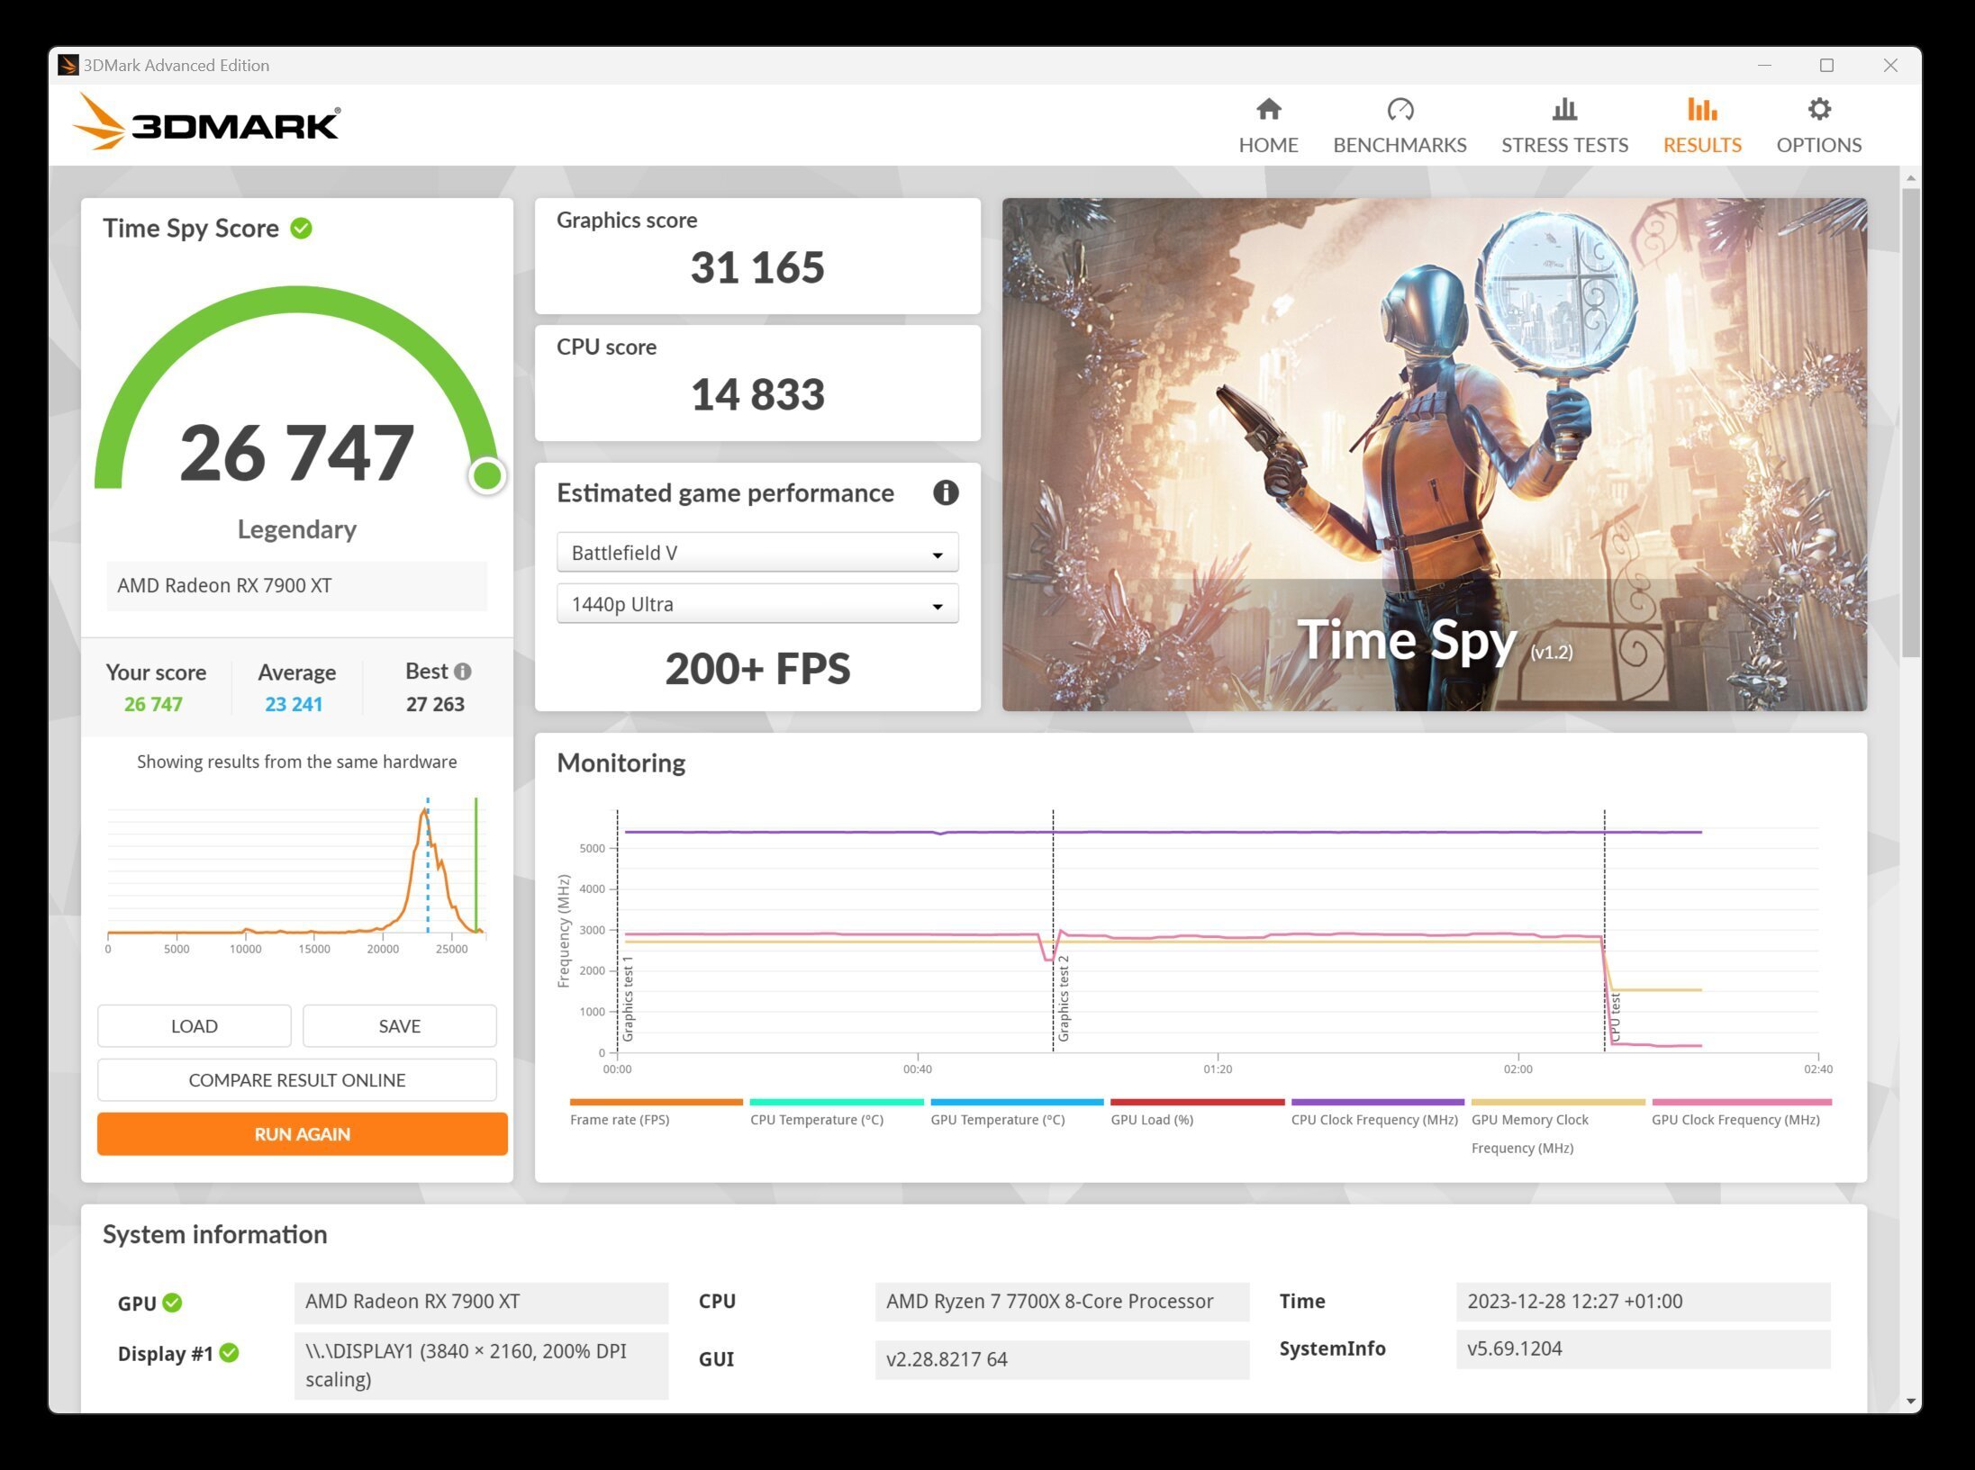
Task: Click the vertical scrollbar thumb
Action: tap(1910, 420)
